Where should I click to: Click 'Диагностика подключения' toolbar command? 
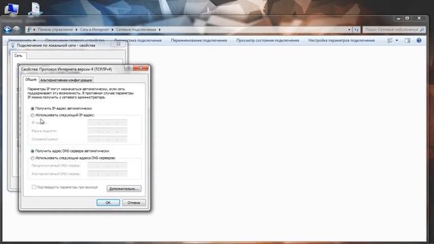[x=138, y=41]
